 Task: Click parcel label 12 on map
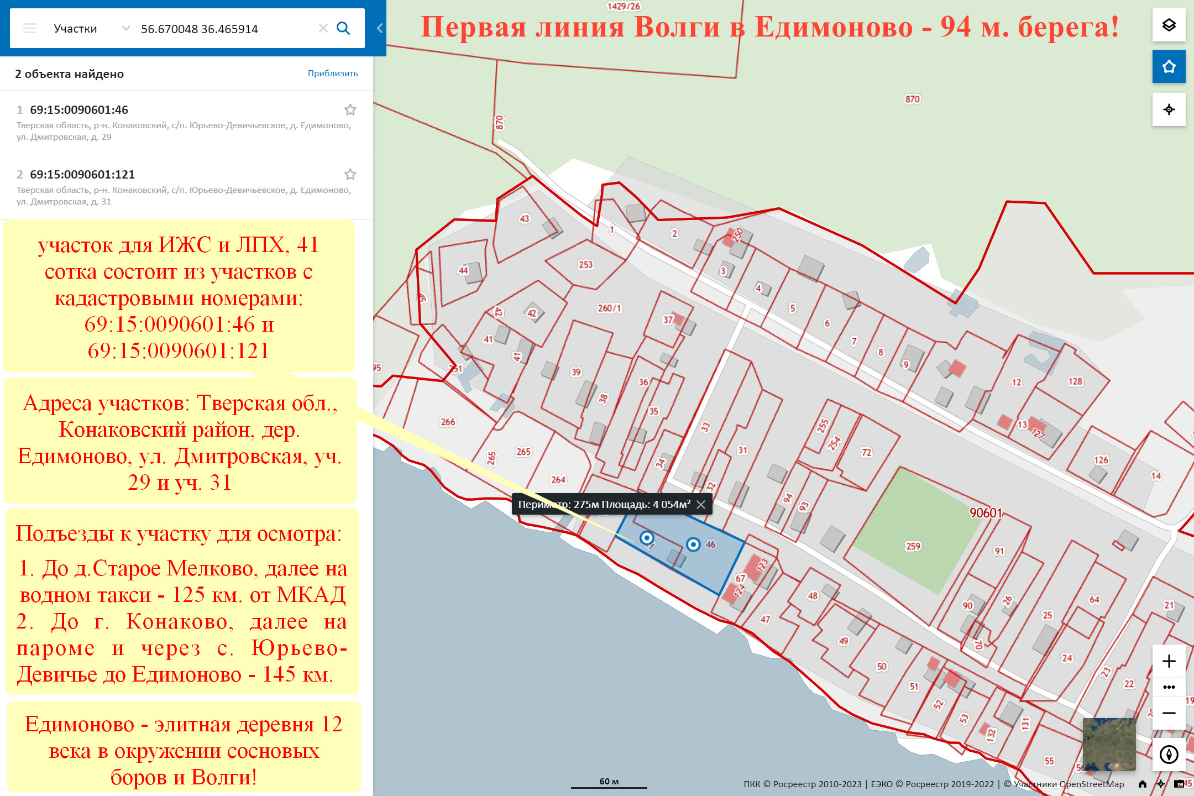pos(1017,382)
